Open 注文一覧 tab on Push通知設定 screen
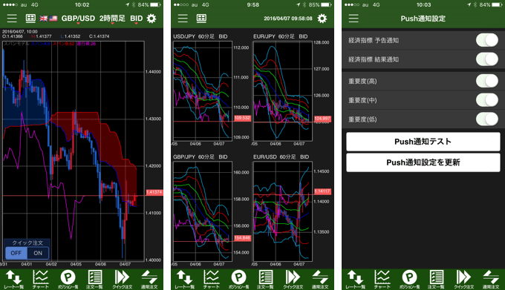Viewport: 505px width, 290px height. click(436, 280)
